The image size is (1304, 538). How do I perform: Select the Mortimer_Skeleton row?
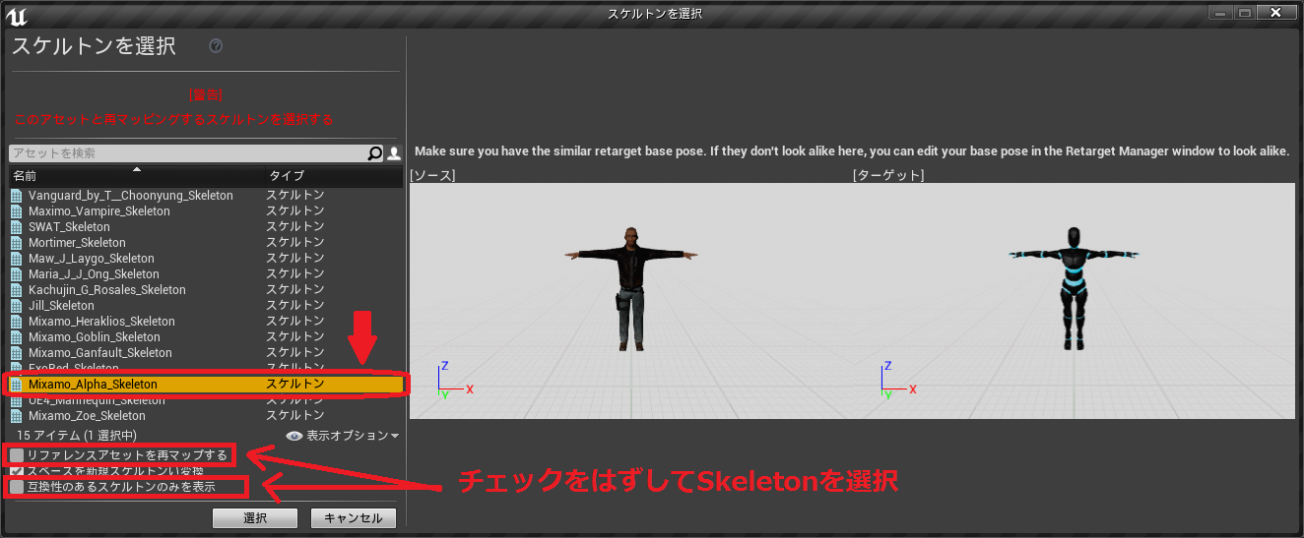pos(206,243)
